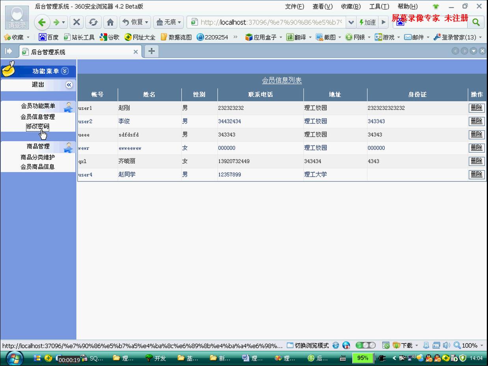Image resolution: width=488 pixels, height=366 pixels.
Task: Open the 百度 bookmark
Action: (48, 37)
